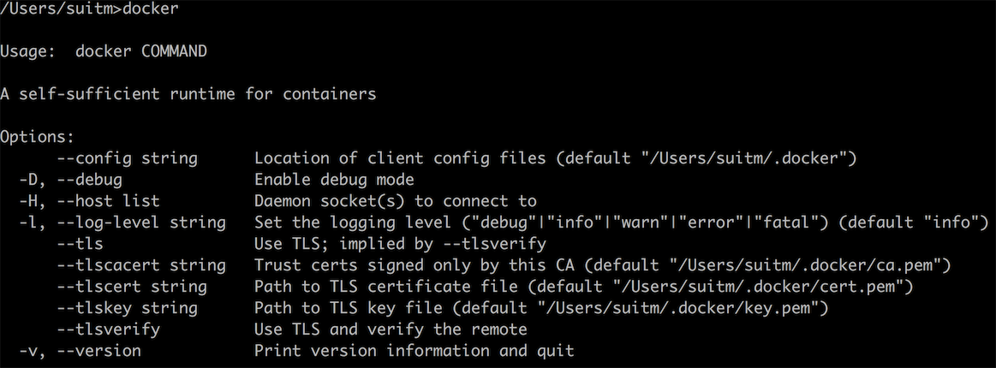Click 'Print version information and quit' text
The image size is (996, 368).
(x=415, y=351)
